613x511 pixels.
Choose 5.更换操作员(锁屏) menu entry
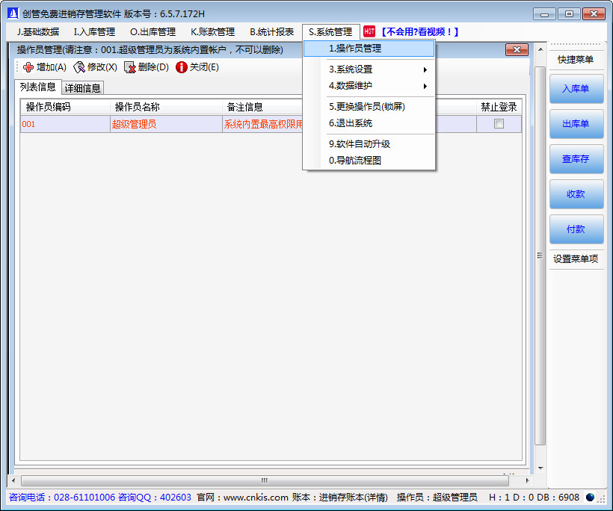tap(369, 107)
